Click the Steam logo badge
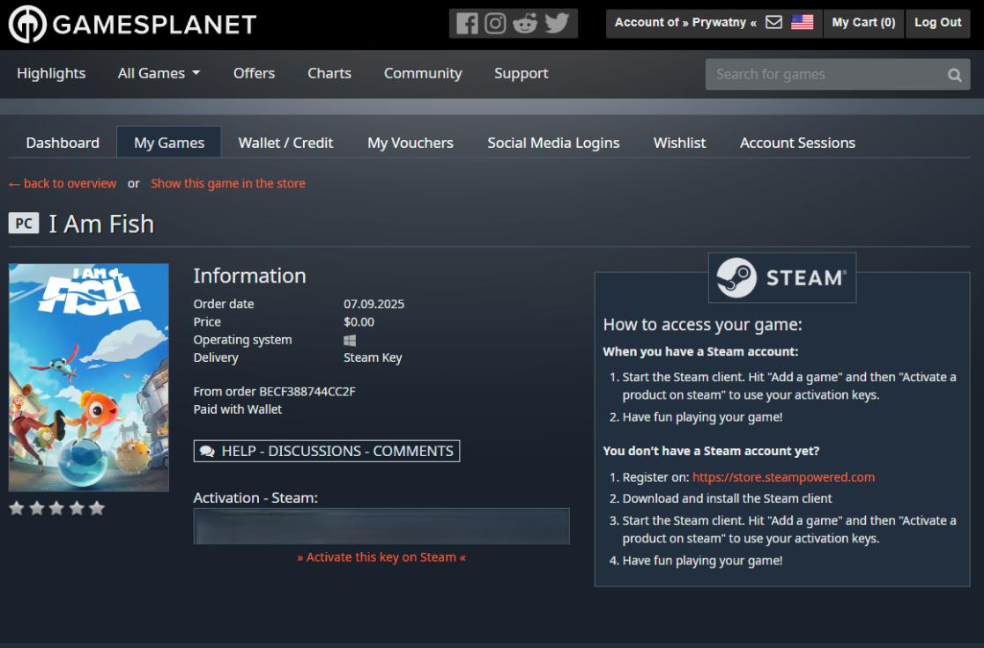Viewport: 984px width, 648px height. pyautogui.click(x=781, y=278)
